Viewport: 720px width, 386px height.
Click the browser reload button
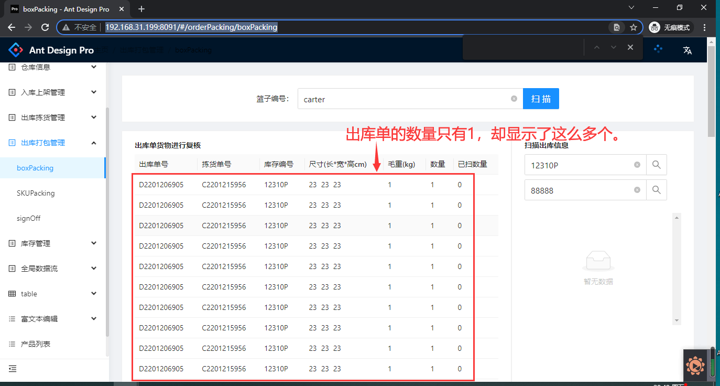pos(45,27)
